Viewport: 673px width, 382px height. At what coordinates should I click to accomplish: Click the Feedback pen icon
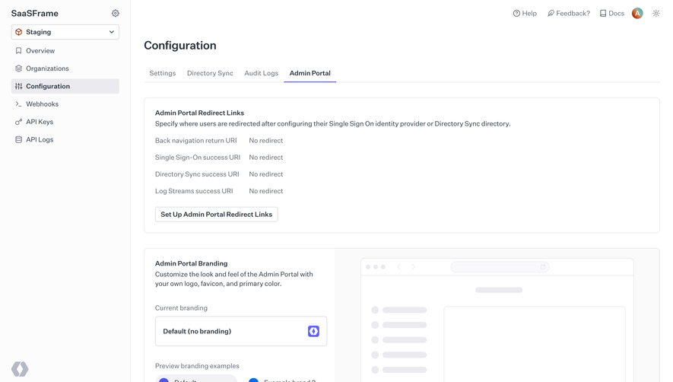click(x=551, y=14)
